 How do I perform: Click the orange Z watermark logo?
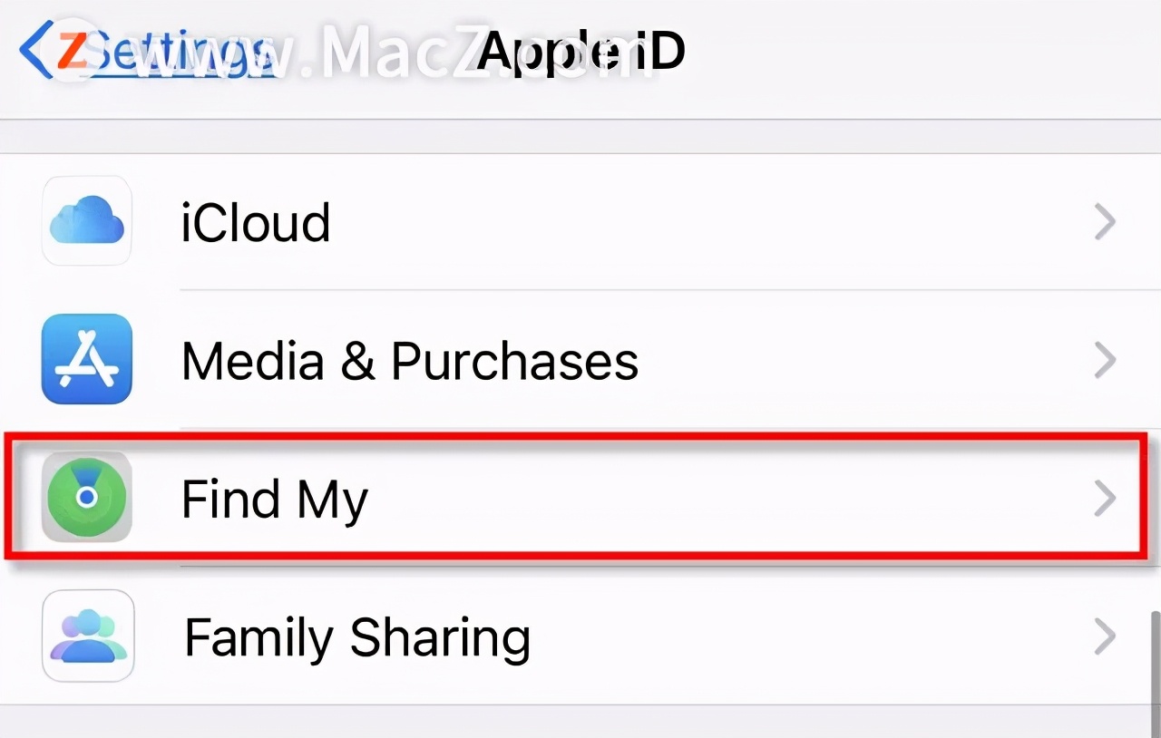(73, 50)
